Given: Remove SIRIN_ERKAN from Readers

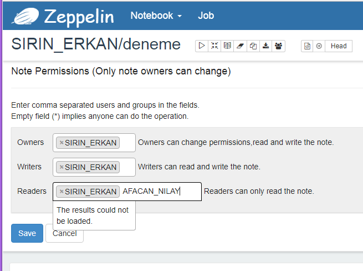Looking at the screenshot, I should coord(62,192).
